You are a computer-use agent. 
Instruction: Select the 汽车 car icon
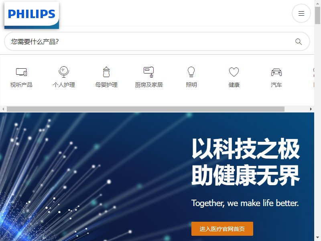coord(276,72)
